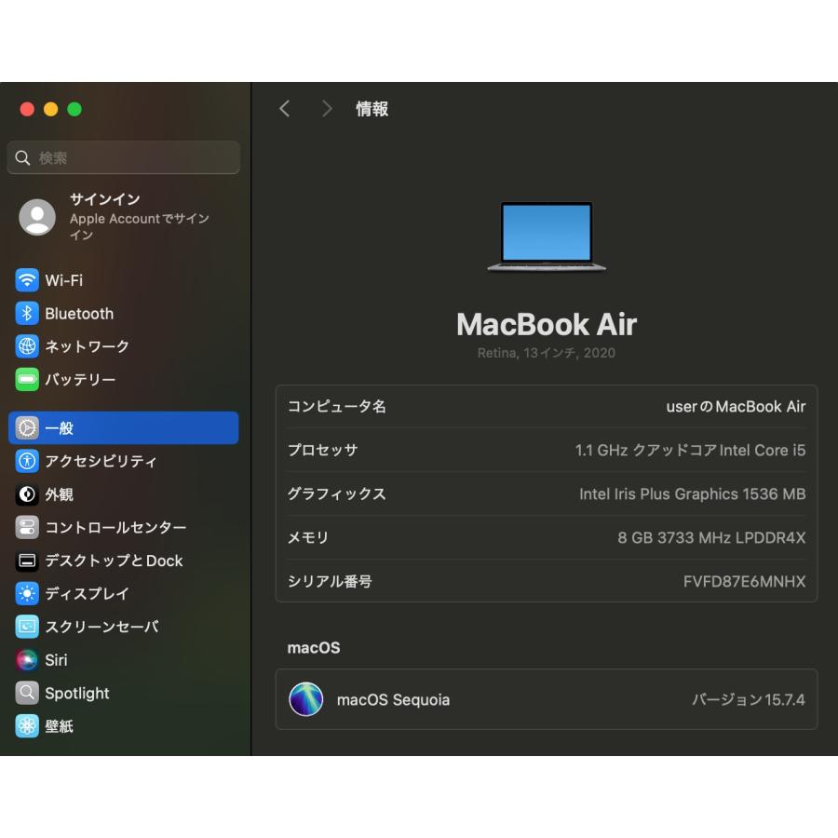The height and width of the screenshot is (838, 838).
Task: Click the シリアル番号 label
Action: (x=330, y=581)
